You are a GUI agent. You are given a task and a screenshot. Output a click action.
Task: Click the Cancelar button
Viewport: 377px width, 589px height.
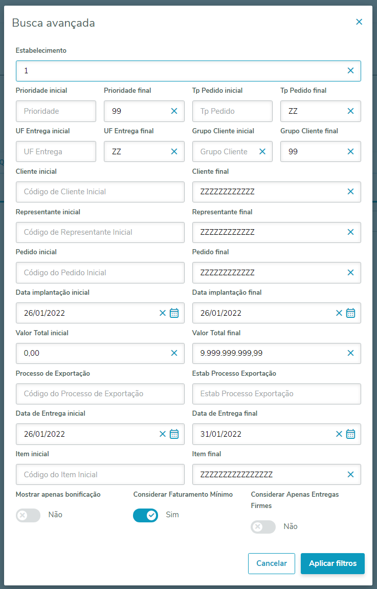pos(271,563)
